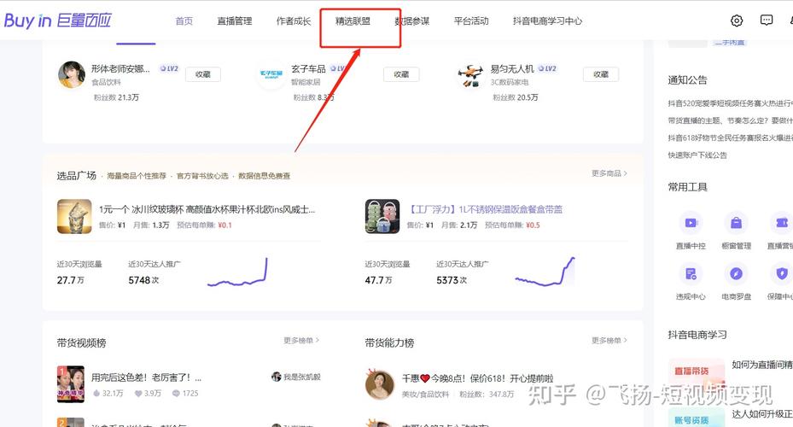Click the 易匀无人机 creator name
The height and width of the screenshot is (427, 793).
(512, 69)
